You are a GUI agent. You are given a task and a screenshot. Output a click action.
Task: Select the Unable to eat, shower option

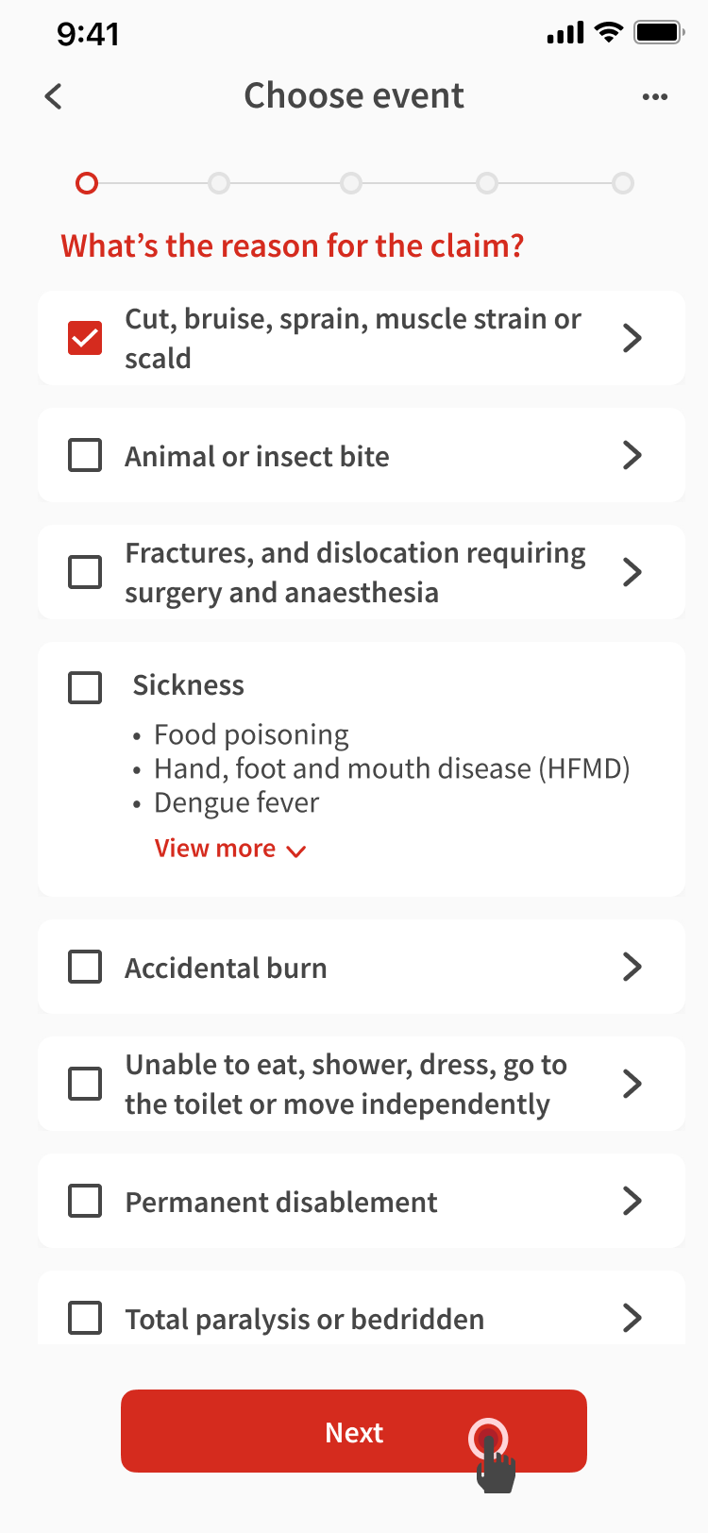(x=85, y=1084)
